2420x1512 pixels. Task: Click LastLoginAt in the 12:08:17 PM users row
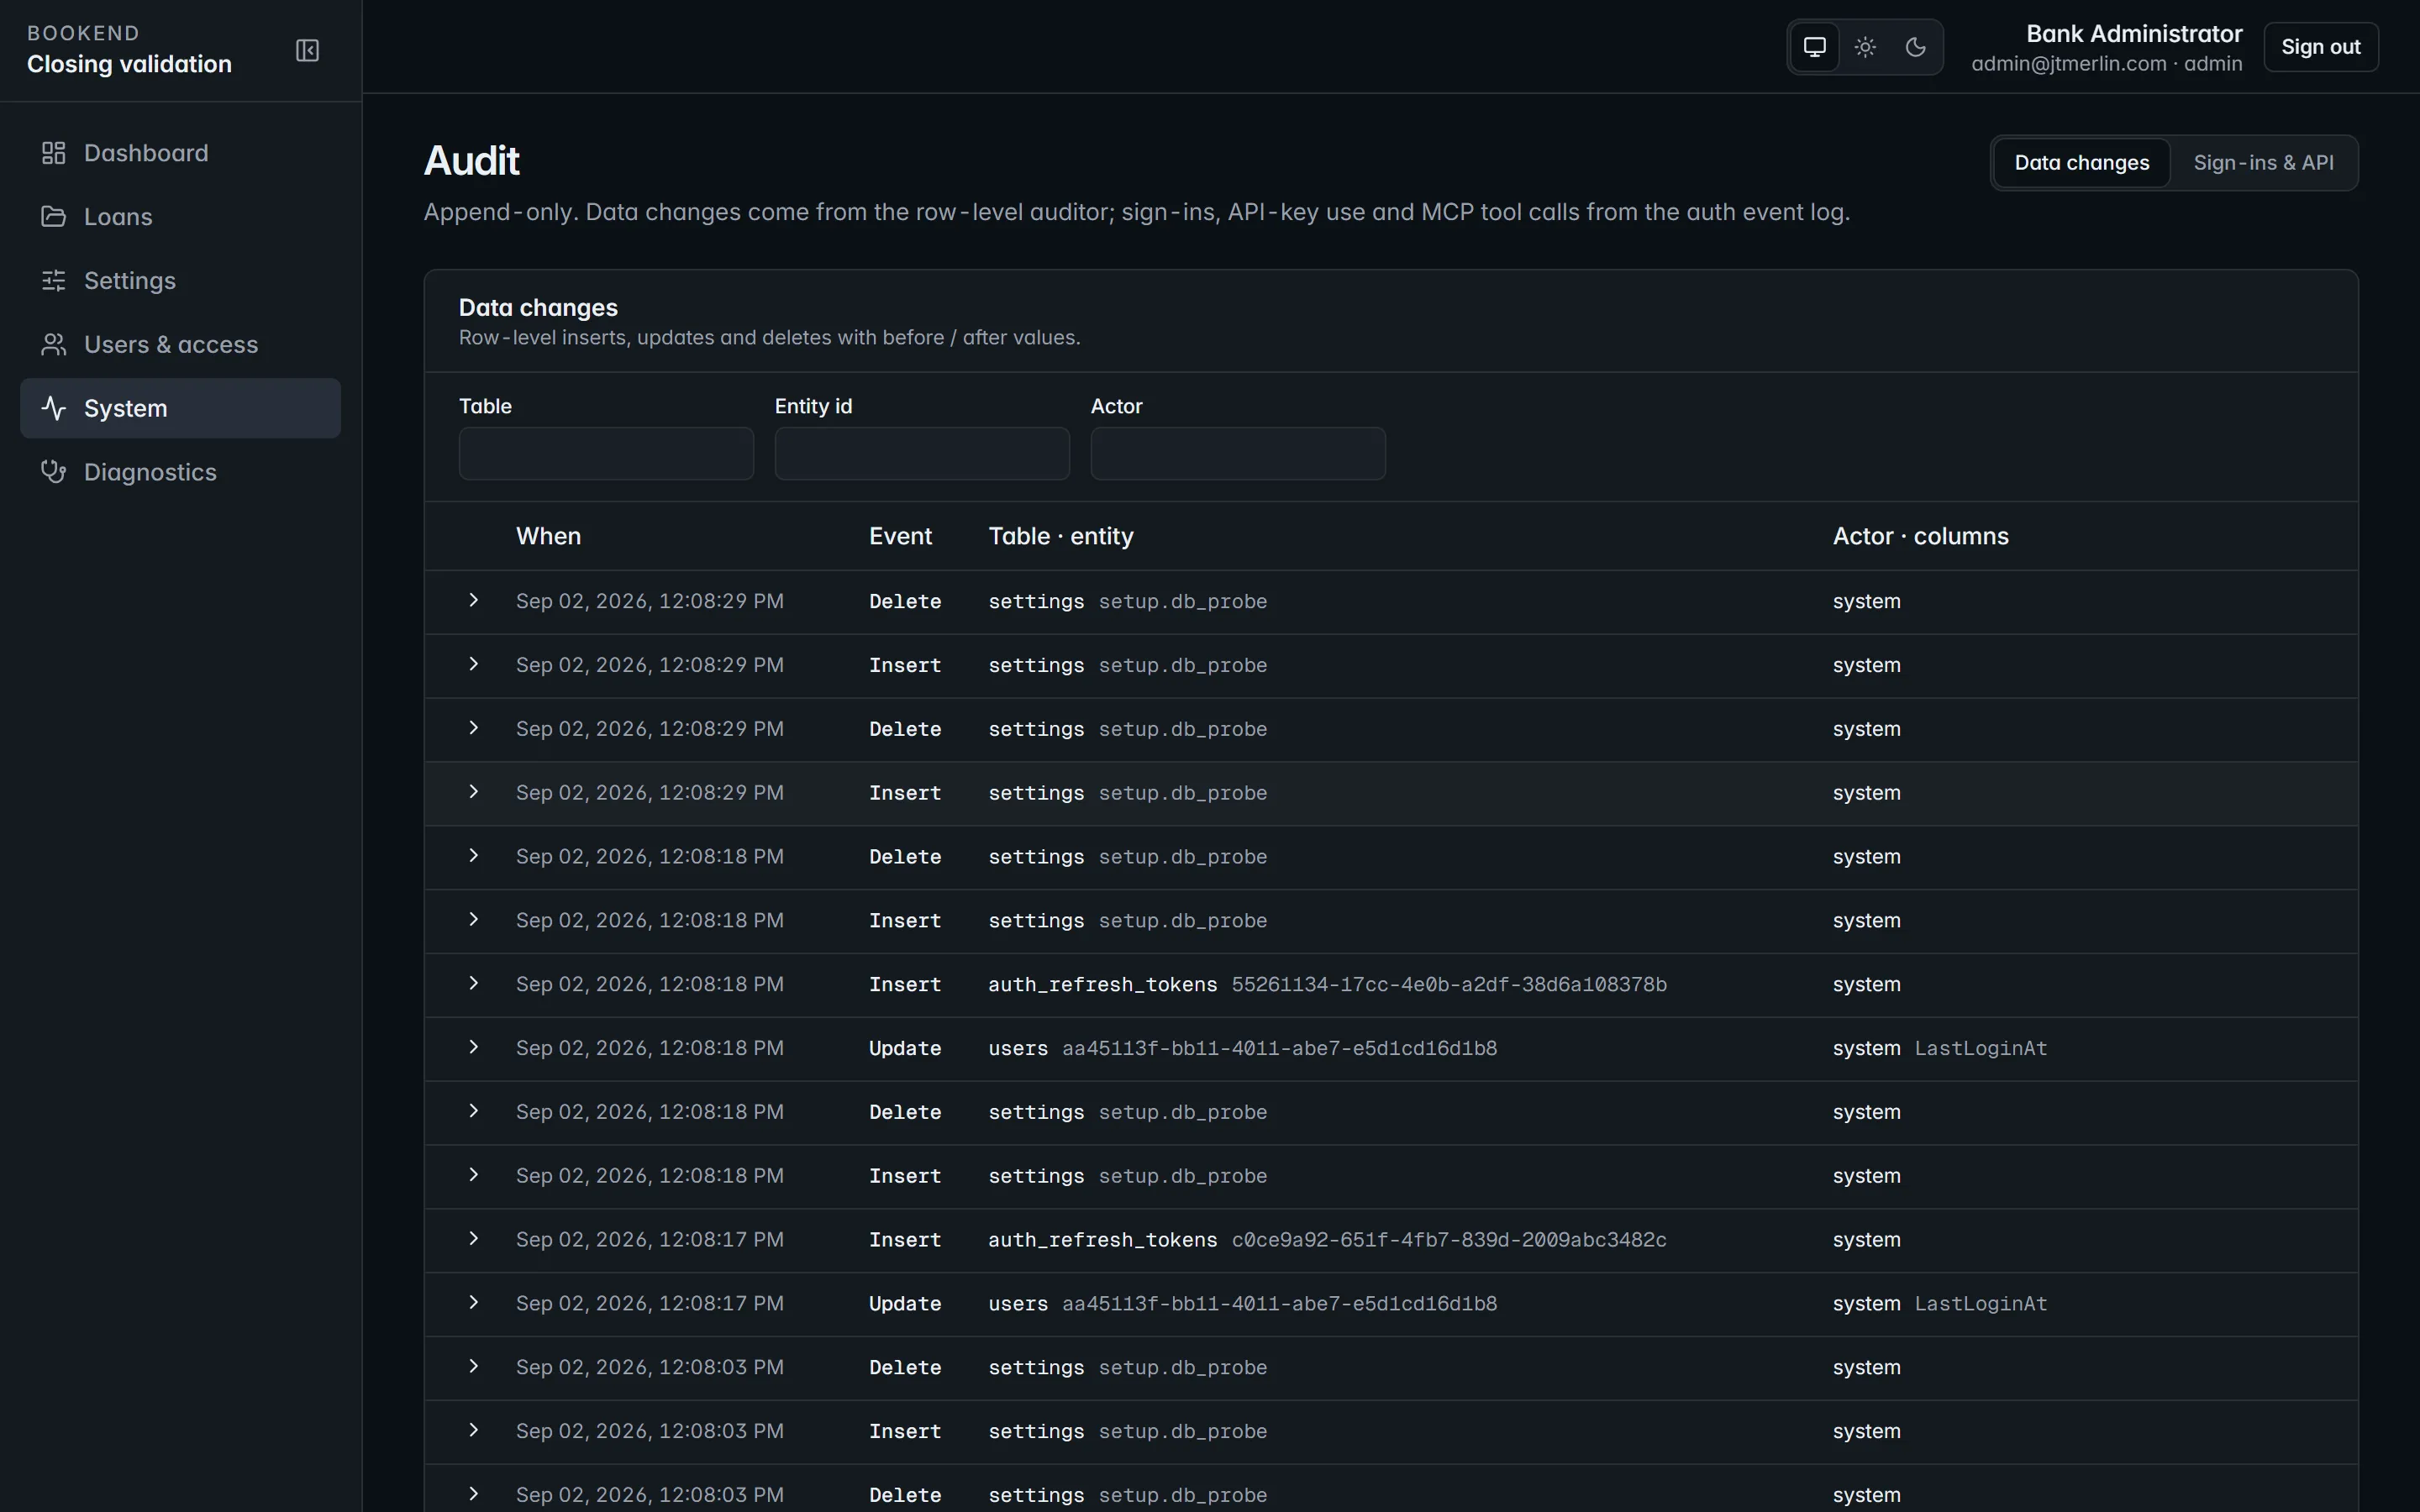(x=1980, y=1304)
